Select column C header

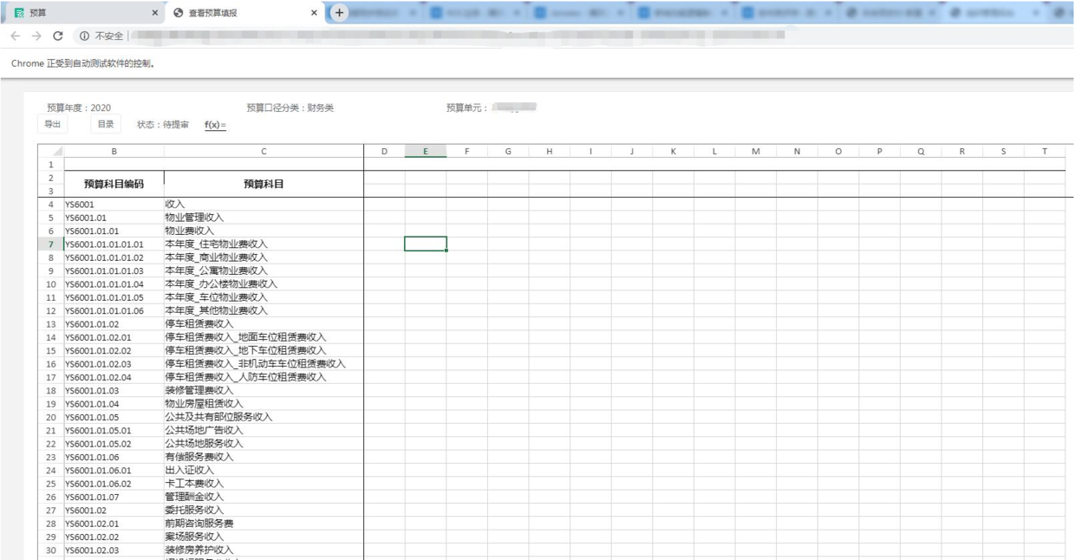[264, 151]
